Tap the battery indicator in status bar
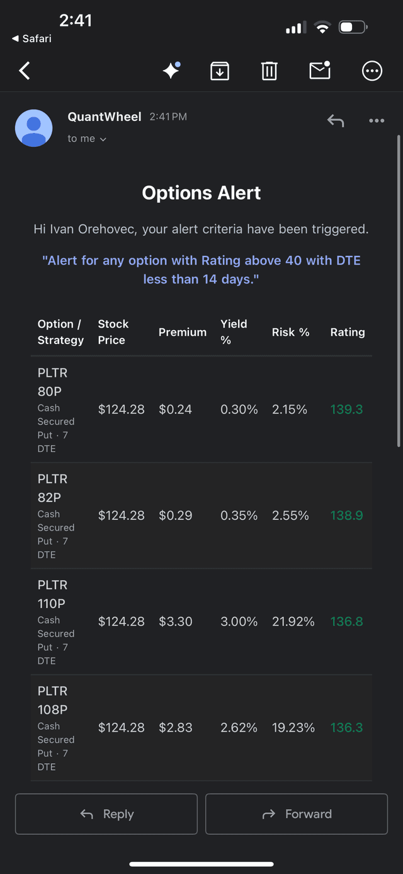 click(x=353, y=27)
